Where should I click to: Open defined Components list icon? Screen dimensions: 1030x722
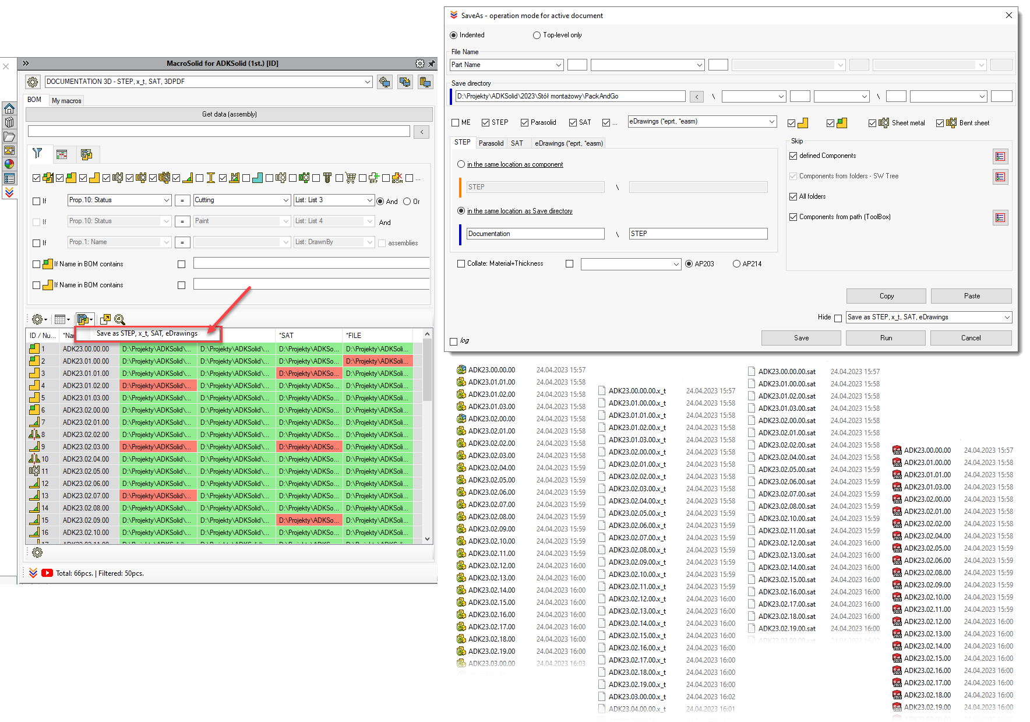[1000, 156]
